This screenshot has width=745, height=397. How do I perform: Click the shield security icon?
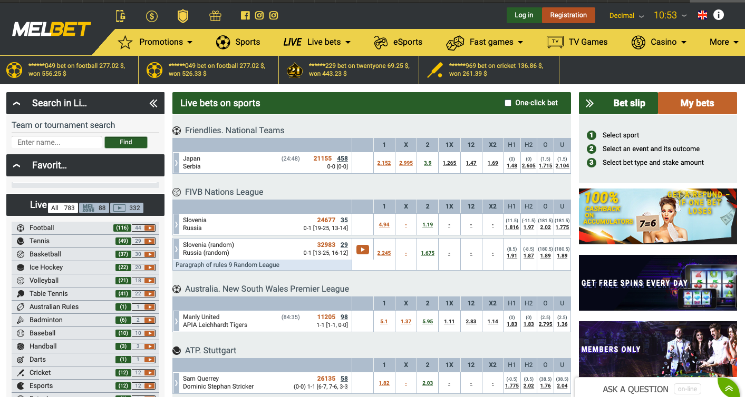[x=183, y=16]
